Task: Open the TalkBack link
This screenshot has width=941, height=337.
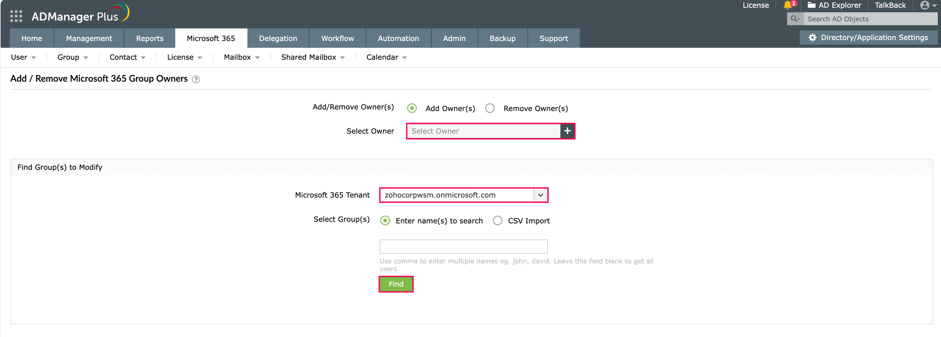Action: (x=890, y=5)
